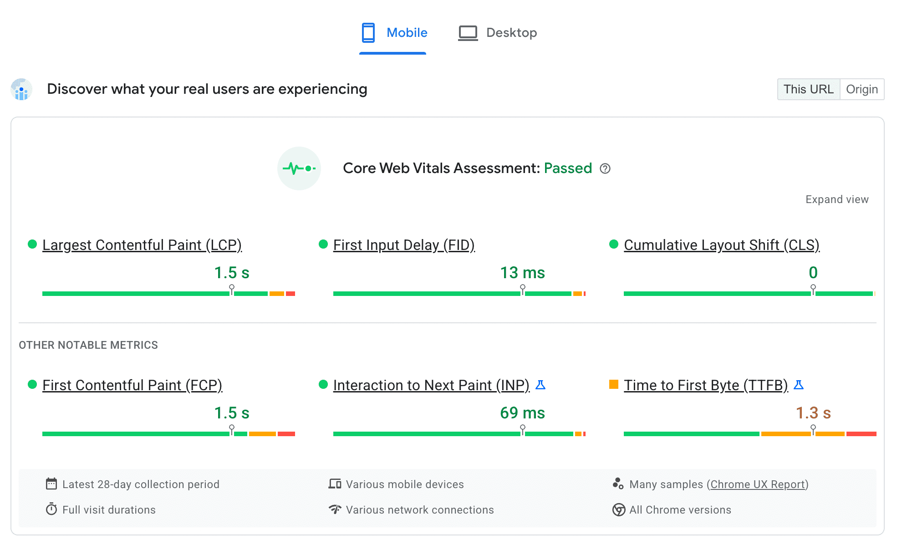Image resolution: width=897 pixels, height=550 pixels.
Task: Select the Mobile tab
Action: point(393,32)
